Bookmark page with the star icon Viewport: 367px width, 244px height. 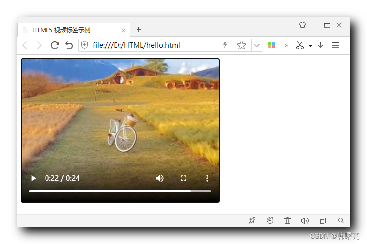(241, 45)
